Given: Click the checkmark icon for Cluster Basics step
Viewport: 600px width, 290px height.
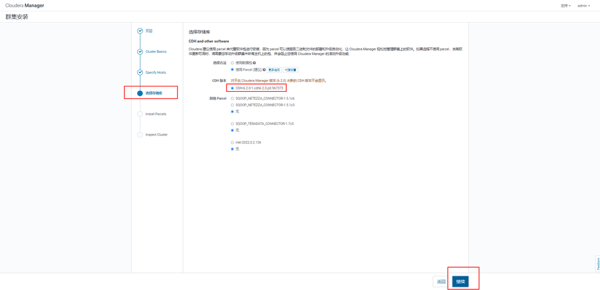Looking at the screenshot, I should pos(140,52).
